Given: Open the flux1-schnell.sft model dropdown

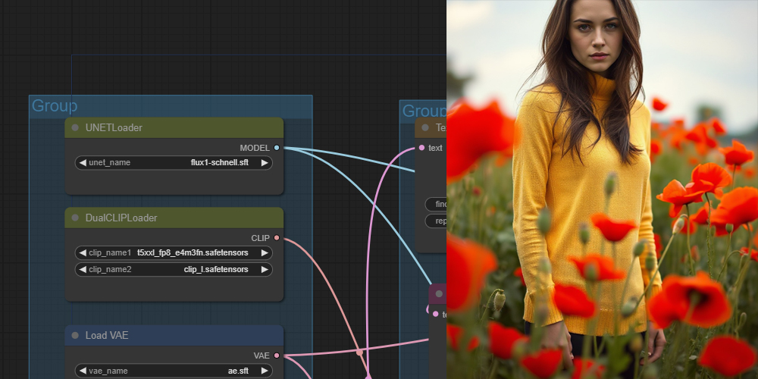Looking at the screenshot, I should (174, 163).
